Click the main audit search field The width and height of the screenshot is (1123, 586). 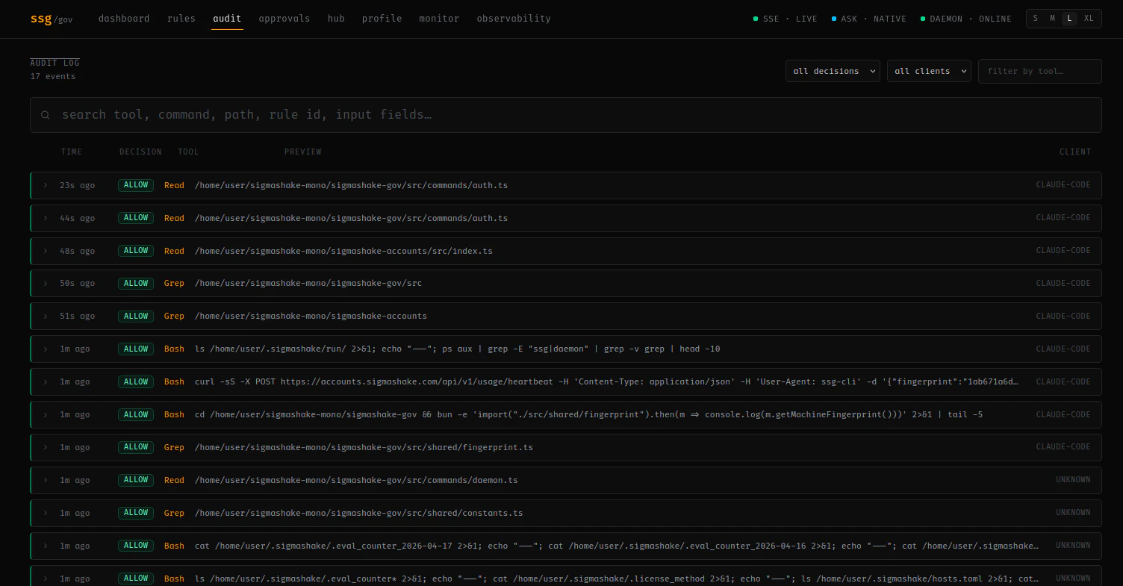[x=566, y=115]
